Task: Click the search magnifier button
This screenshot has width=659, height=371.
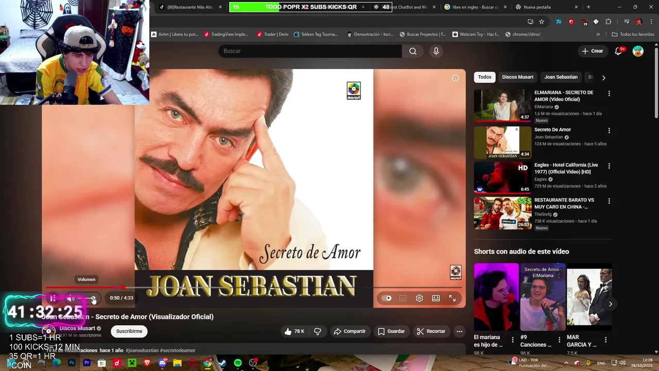Action: click(x=413, y=51)
